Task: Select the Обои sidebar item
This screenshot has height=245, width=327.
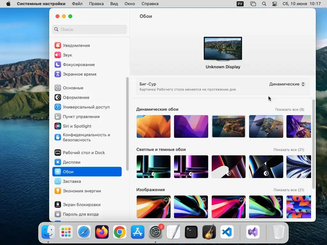Action: (x=87, y=172)
